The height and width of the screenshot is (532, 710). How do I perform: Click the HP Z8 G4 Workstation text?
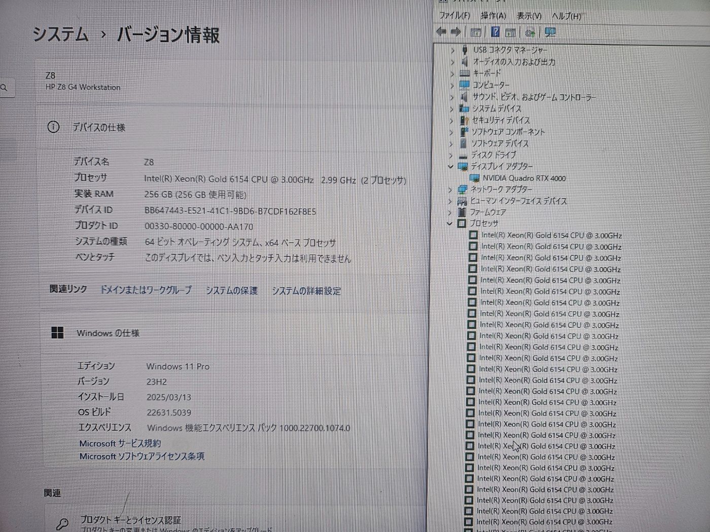[83, 87]
